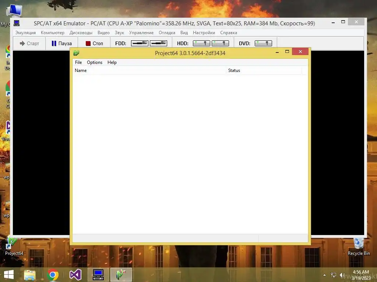Open the Компьютер menu in SPC/AT emulator

[52, 33]
